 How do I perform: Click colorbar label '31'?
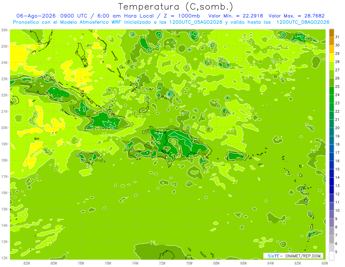pos(338,37)
